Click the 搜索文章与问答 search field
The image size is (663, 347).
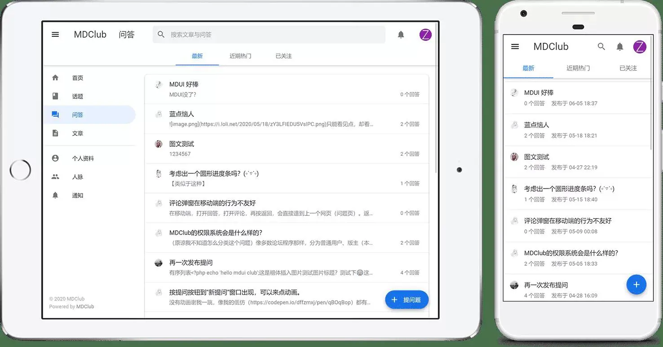tap(269, 34)
